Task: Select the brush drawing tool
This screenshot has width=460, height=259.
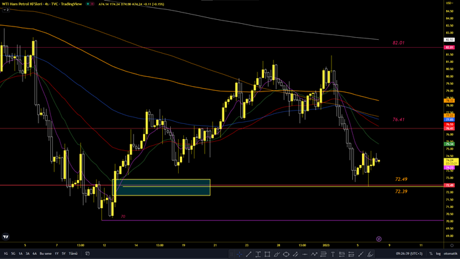Action: point(361,254)
